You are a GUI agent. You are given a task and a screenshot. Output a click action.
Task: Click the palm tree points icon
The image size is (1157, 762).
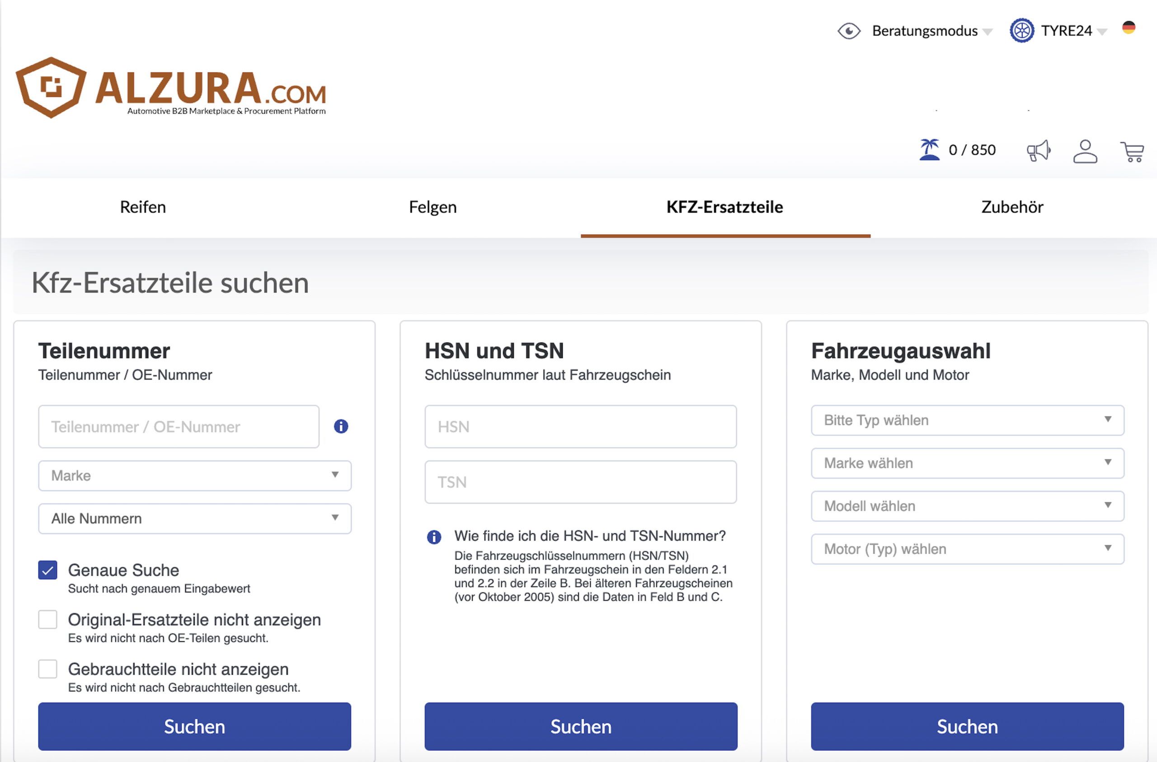tap(929, 150)
